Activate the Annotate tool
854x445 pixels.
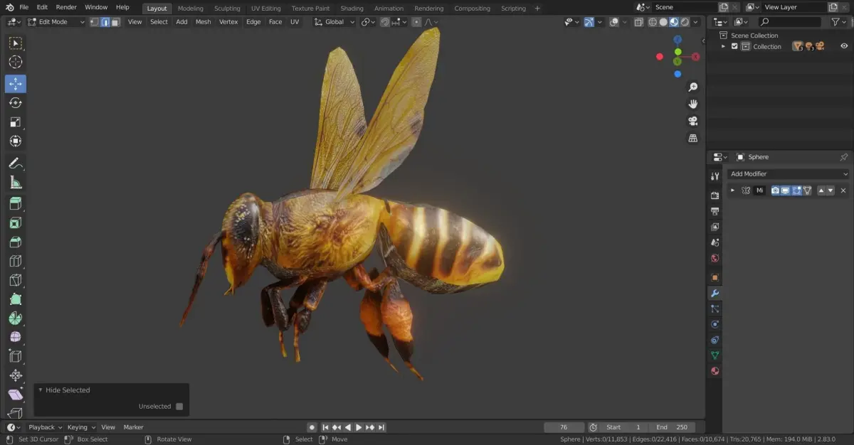pos(16,163)
